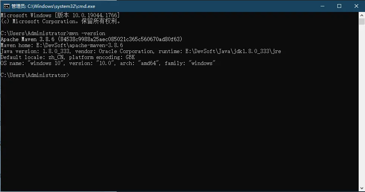The width and height of the screenshot is (365, 192).
Task: Click the Microsoft Windows version line
Action: click(x=60, y=15)
